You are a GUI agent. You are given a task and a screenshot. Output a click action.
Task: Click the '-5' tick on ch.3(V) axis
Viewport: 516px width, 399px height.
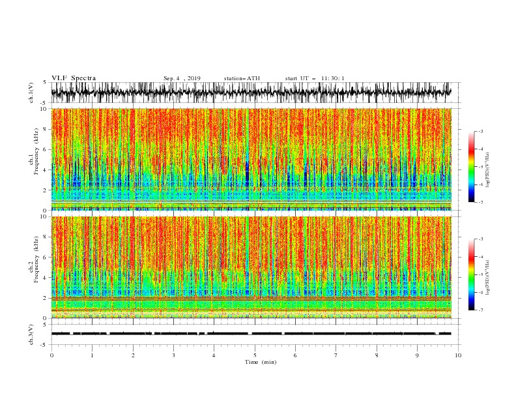coord(44,345)
